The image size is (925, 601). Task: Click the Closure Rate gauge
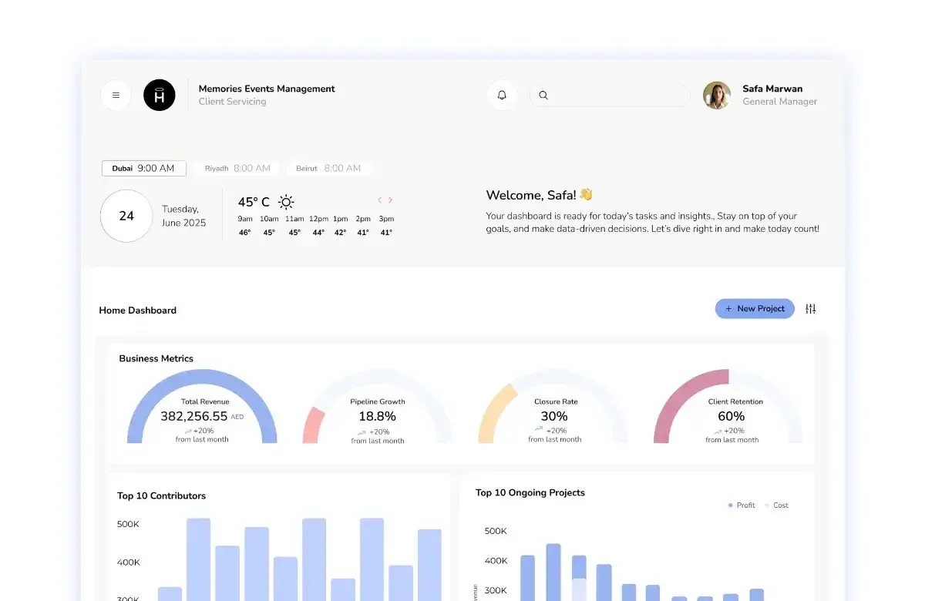tap(554, 406)
